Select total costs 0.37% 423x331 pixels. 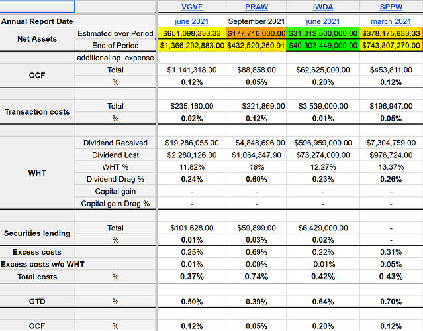click(192, 277)
